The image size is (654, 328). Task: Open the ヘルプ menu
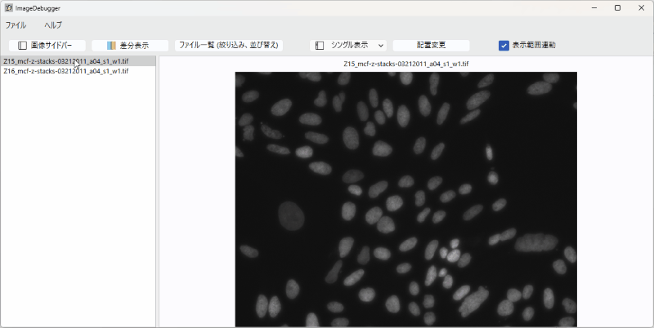53,25
